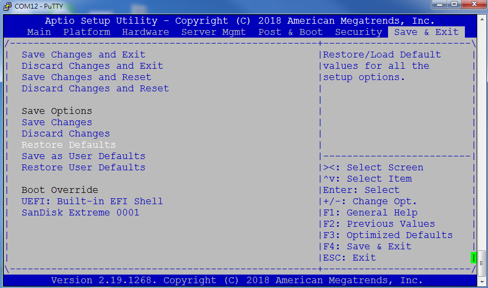Viewport: 488px width, 288px height.
Task: Open the PuTTY window system menu icon
Action: [x=7, y=6]
